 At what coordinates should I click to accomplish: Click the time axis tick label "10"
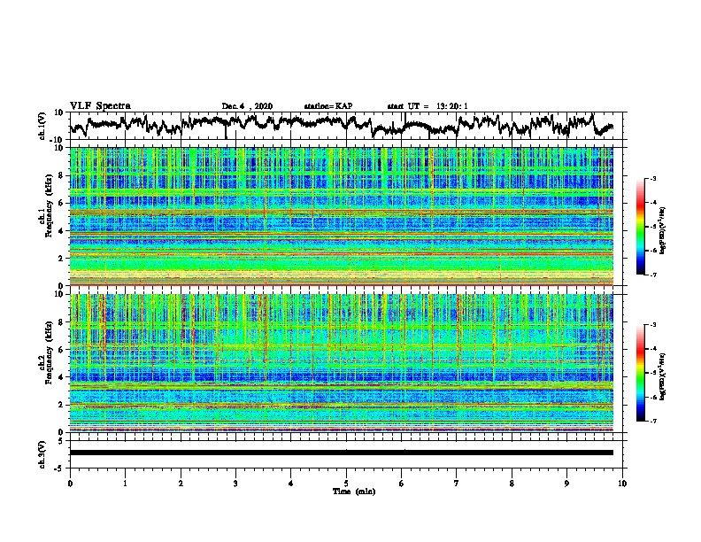click(622, 484)
